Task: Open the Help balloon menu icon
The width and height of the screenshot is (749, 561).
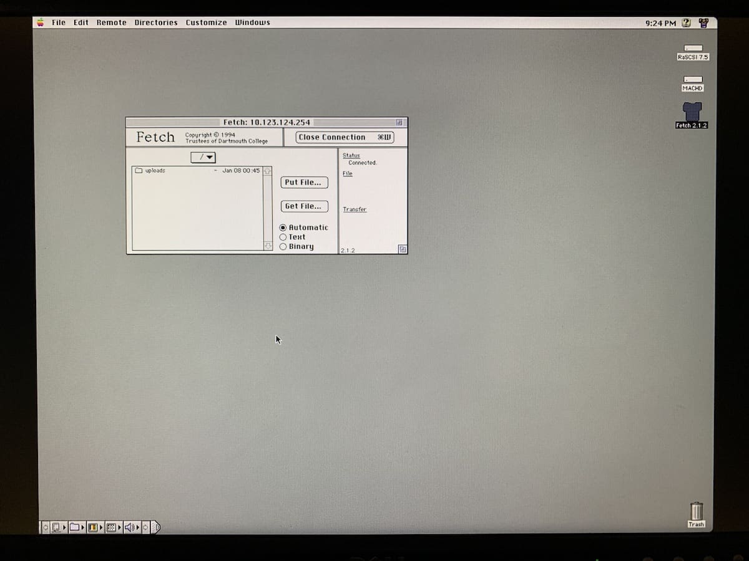Action: click(x=687, y=23)
